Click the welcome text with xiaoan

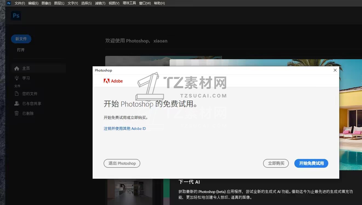[136, 41]
